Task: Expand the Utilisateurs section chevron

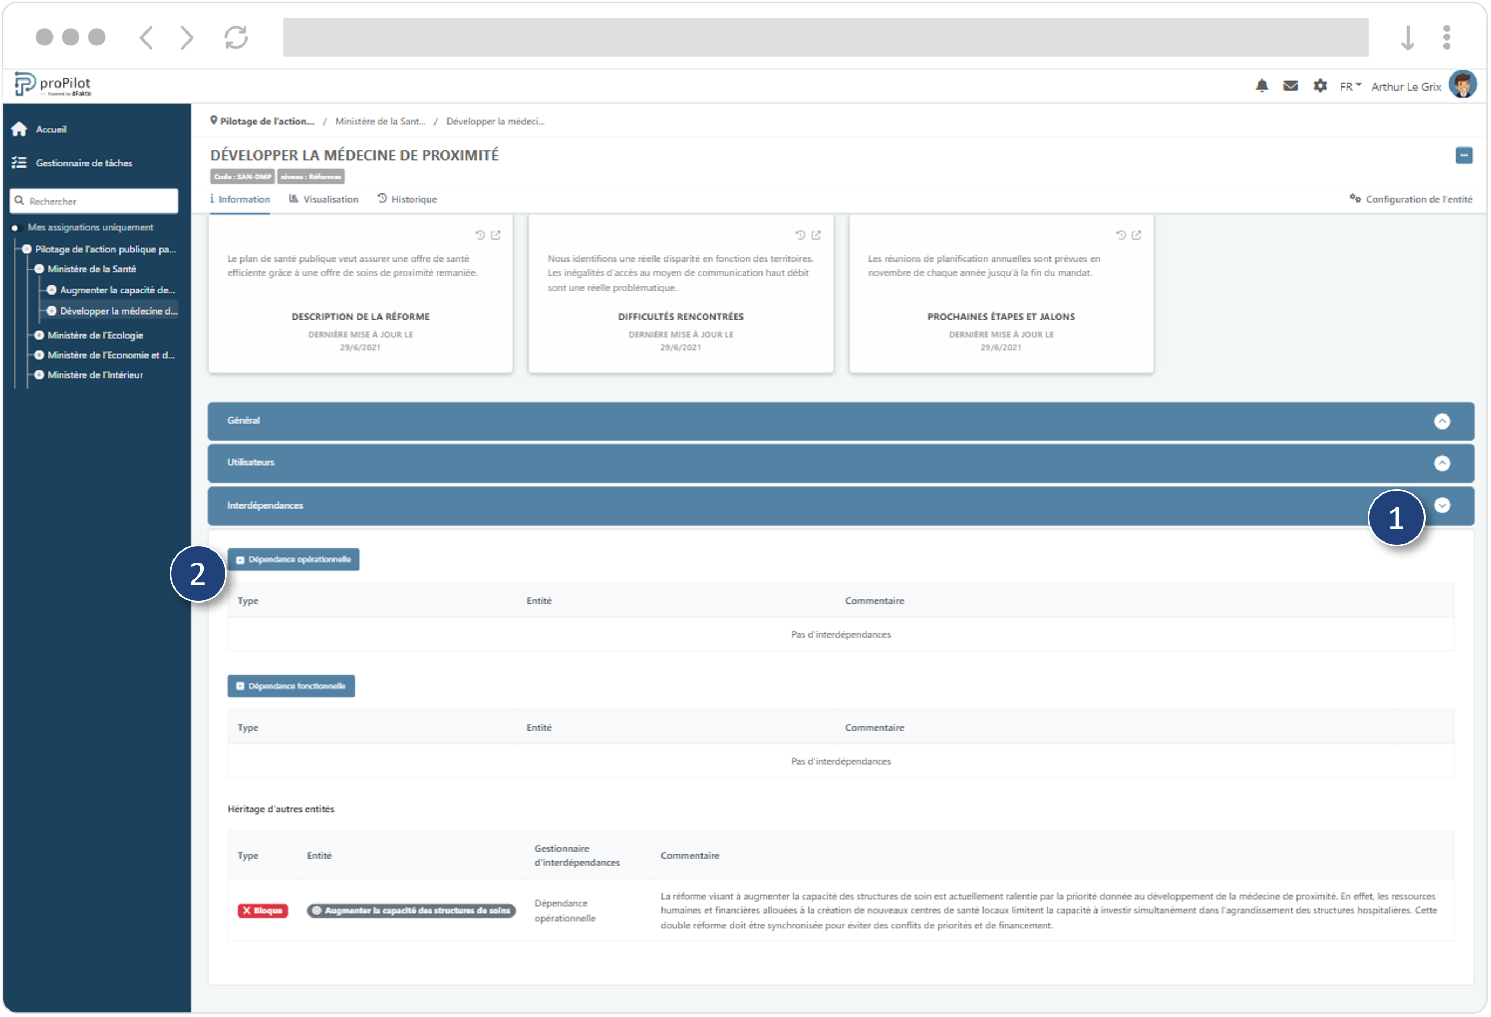Action: (x=1442, y=463)
